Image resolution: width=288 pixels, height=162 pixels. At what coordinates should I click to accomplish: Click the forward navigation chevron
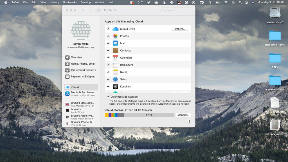pos(91,10)
